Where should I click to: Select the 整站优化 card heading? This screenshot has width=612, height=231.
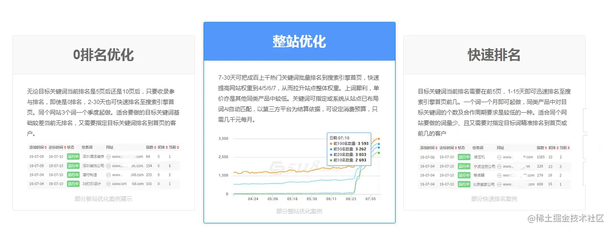299,42
